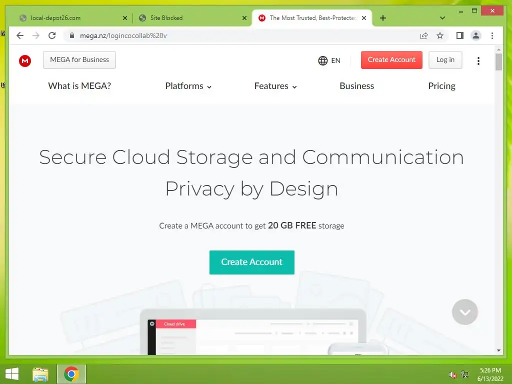Close the Site Blocked tab

(x=244, y=18)
